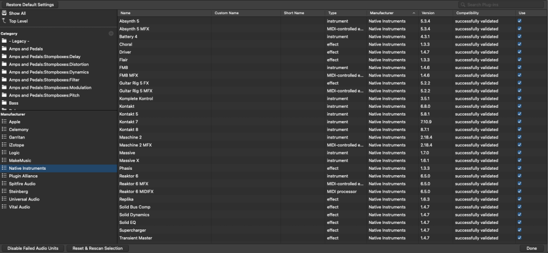
Task: Click the Apple manufacturer list icon
Action: click(4, 122)
